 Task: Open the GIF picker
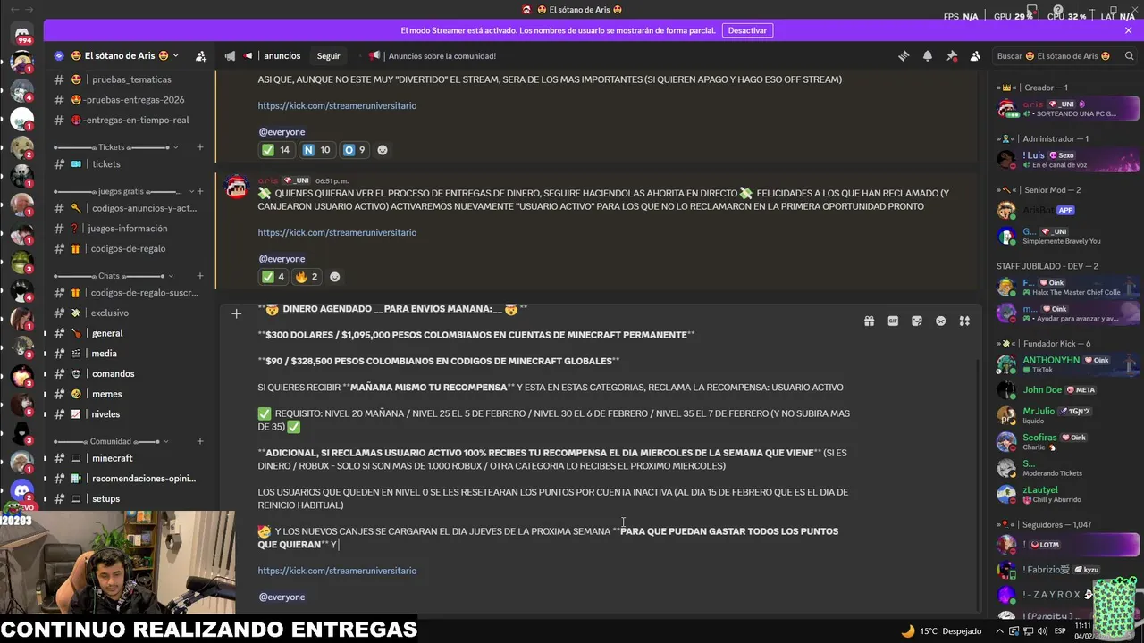point(893,321)
